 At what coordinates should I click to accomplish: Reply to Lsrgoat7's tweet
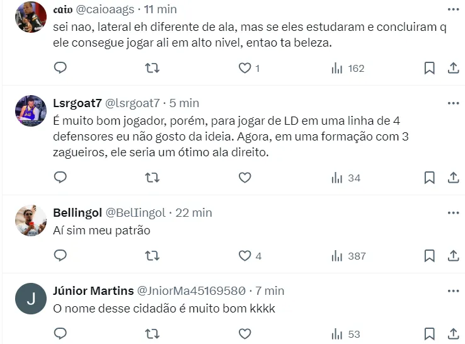point(60,178)
